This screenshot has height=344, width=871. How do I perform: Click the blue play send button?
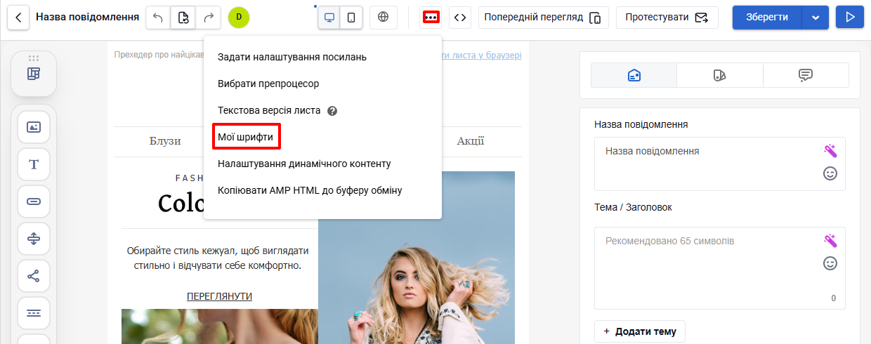(849, 18)
